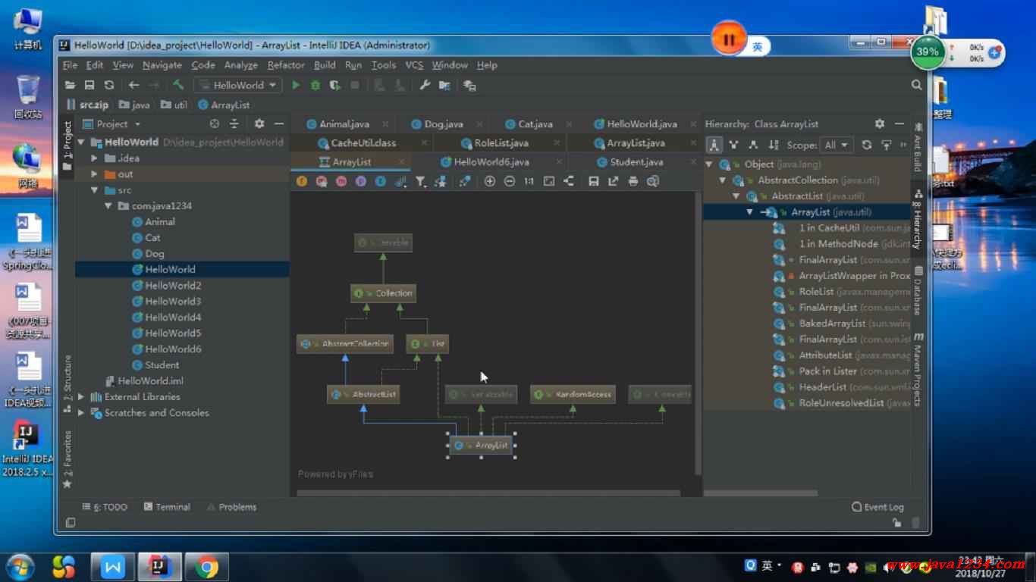Expand External Libraries node
Image resolution: width=1036 pixels, height=582 pixels.
tap(81, 396)
